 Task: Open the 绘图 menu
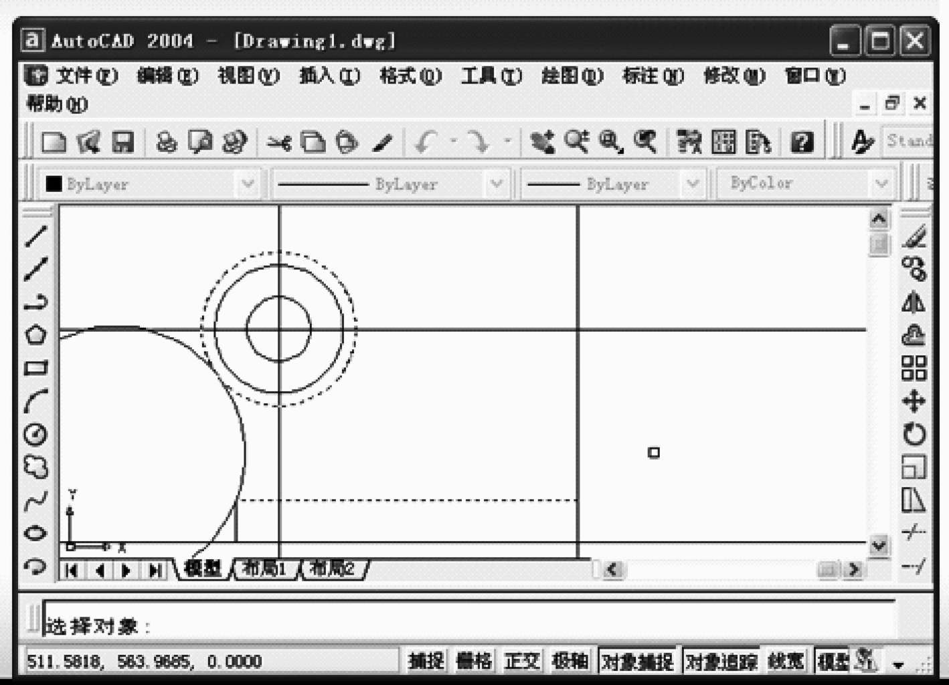click(572, 76)
